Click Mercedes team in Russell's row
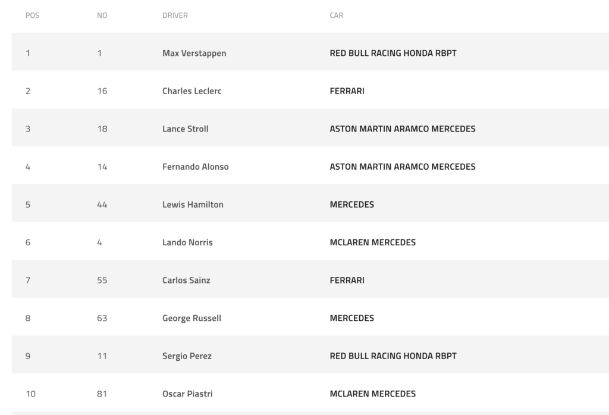The width and height of the screenshot is (609, 415). click(351, 318)
